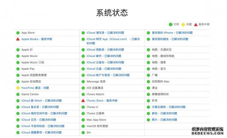227x138 pixels.
Task: Open iCloud 储存空间升级 resolved issue link
Action: [x=44, y=113]
